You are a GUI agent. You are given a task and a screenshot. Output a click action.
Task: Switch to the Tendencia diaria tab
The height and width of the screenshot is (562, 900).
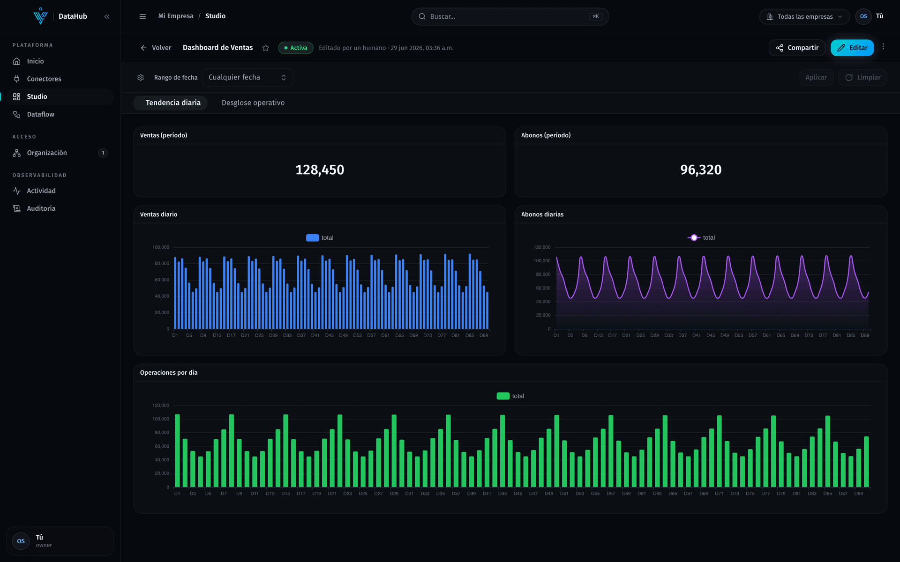[170, 103]
